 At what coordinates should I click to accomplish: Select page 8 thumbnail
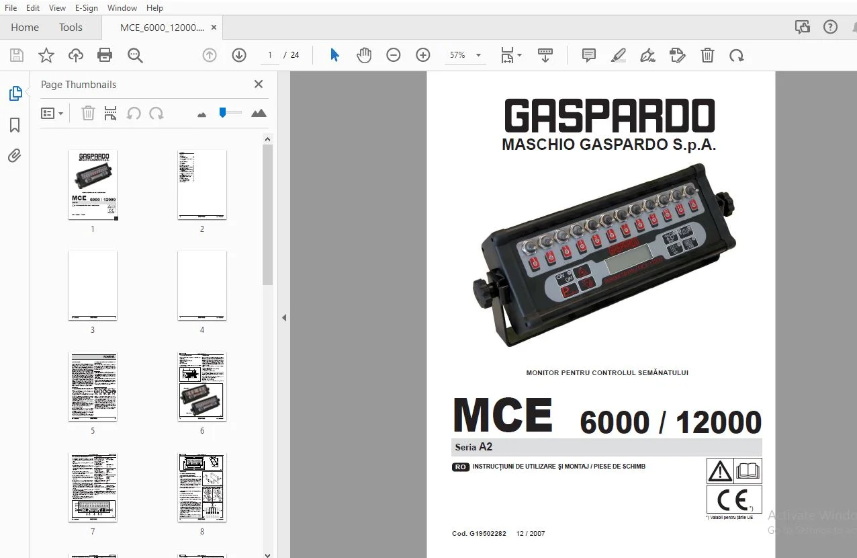click(x=202, y=487)
